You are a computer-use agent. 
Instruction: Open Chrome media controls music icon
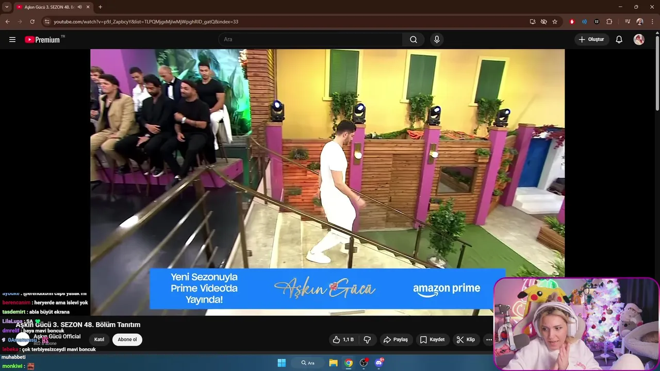tap(628, 22)
